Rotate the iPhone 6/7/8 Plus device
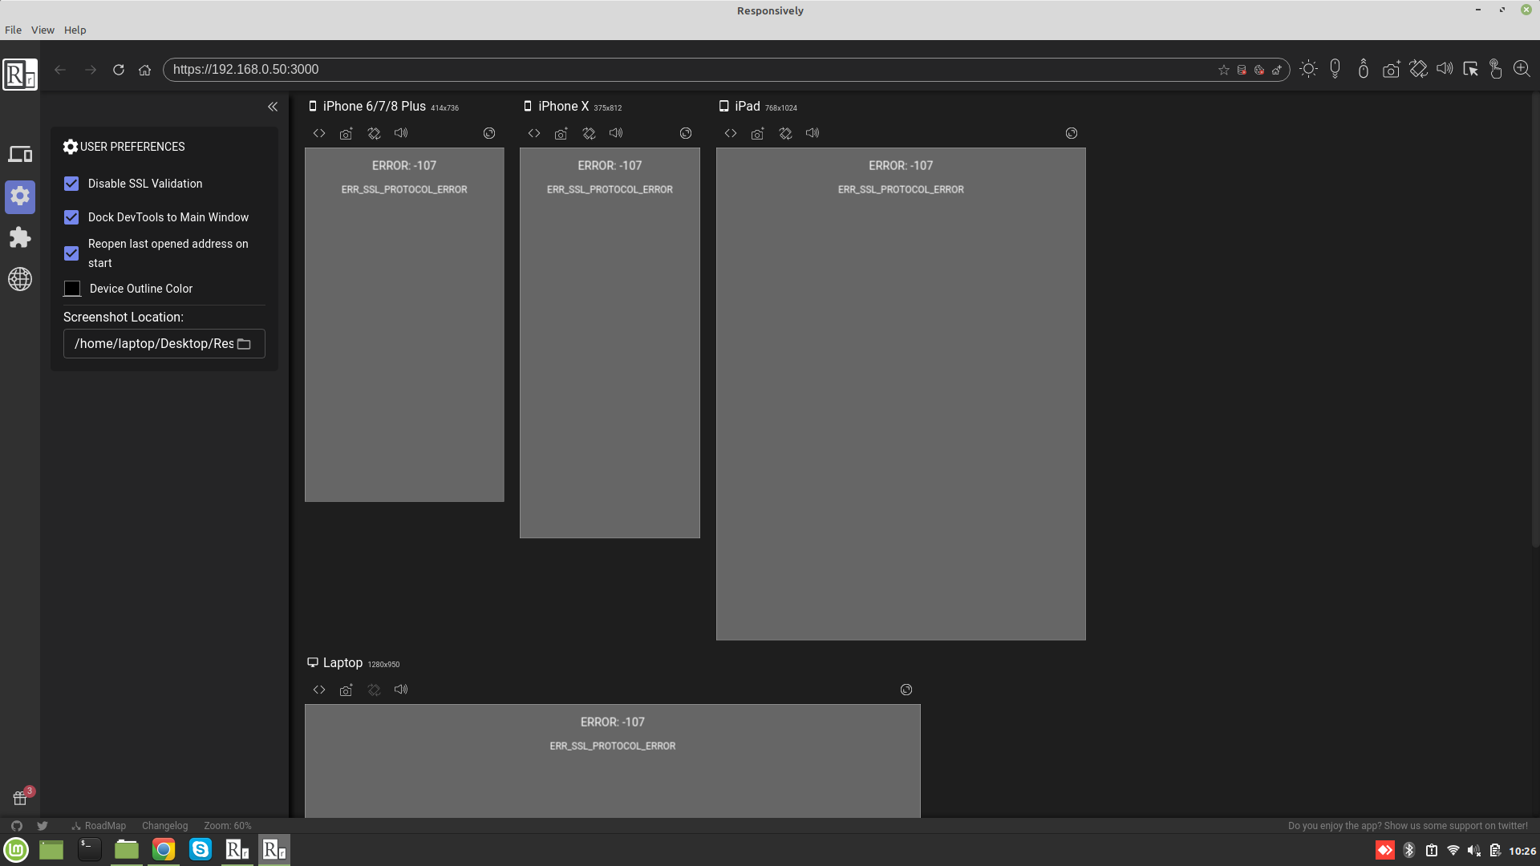Screen dimensions: 1540x866 tap(374, 133)
